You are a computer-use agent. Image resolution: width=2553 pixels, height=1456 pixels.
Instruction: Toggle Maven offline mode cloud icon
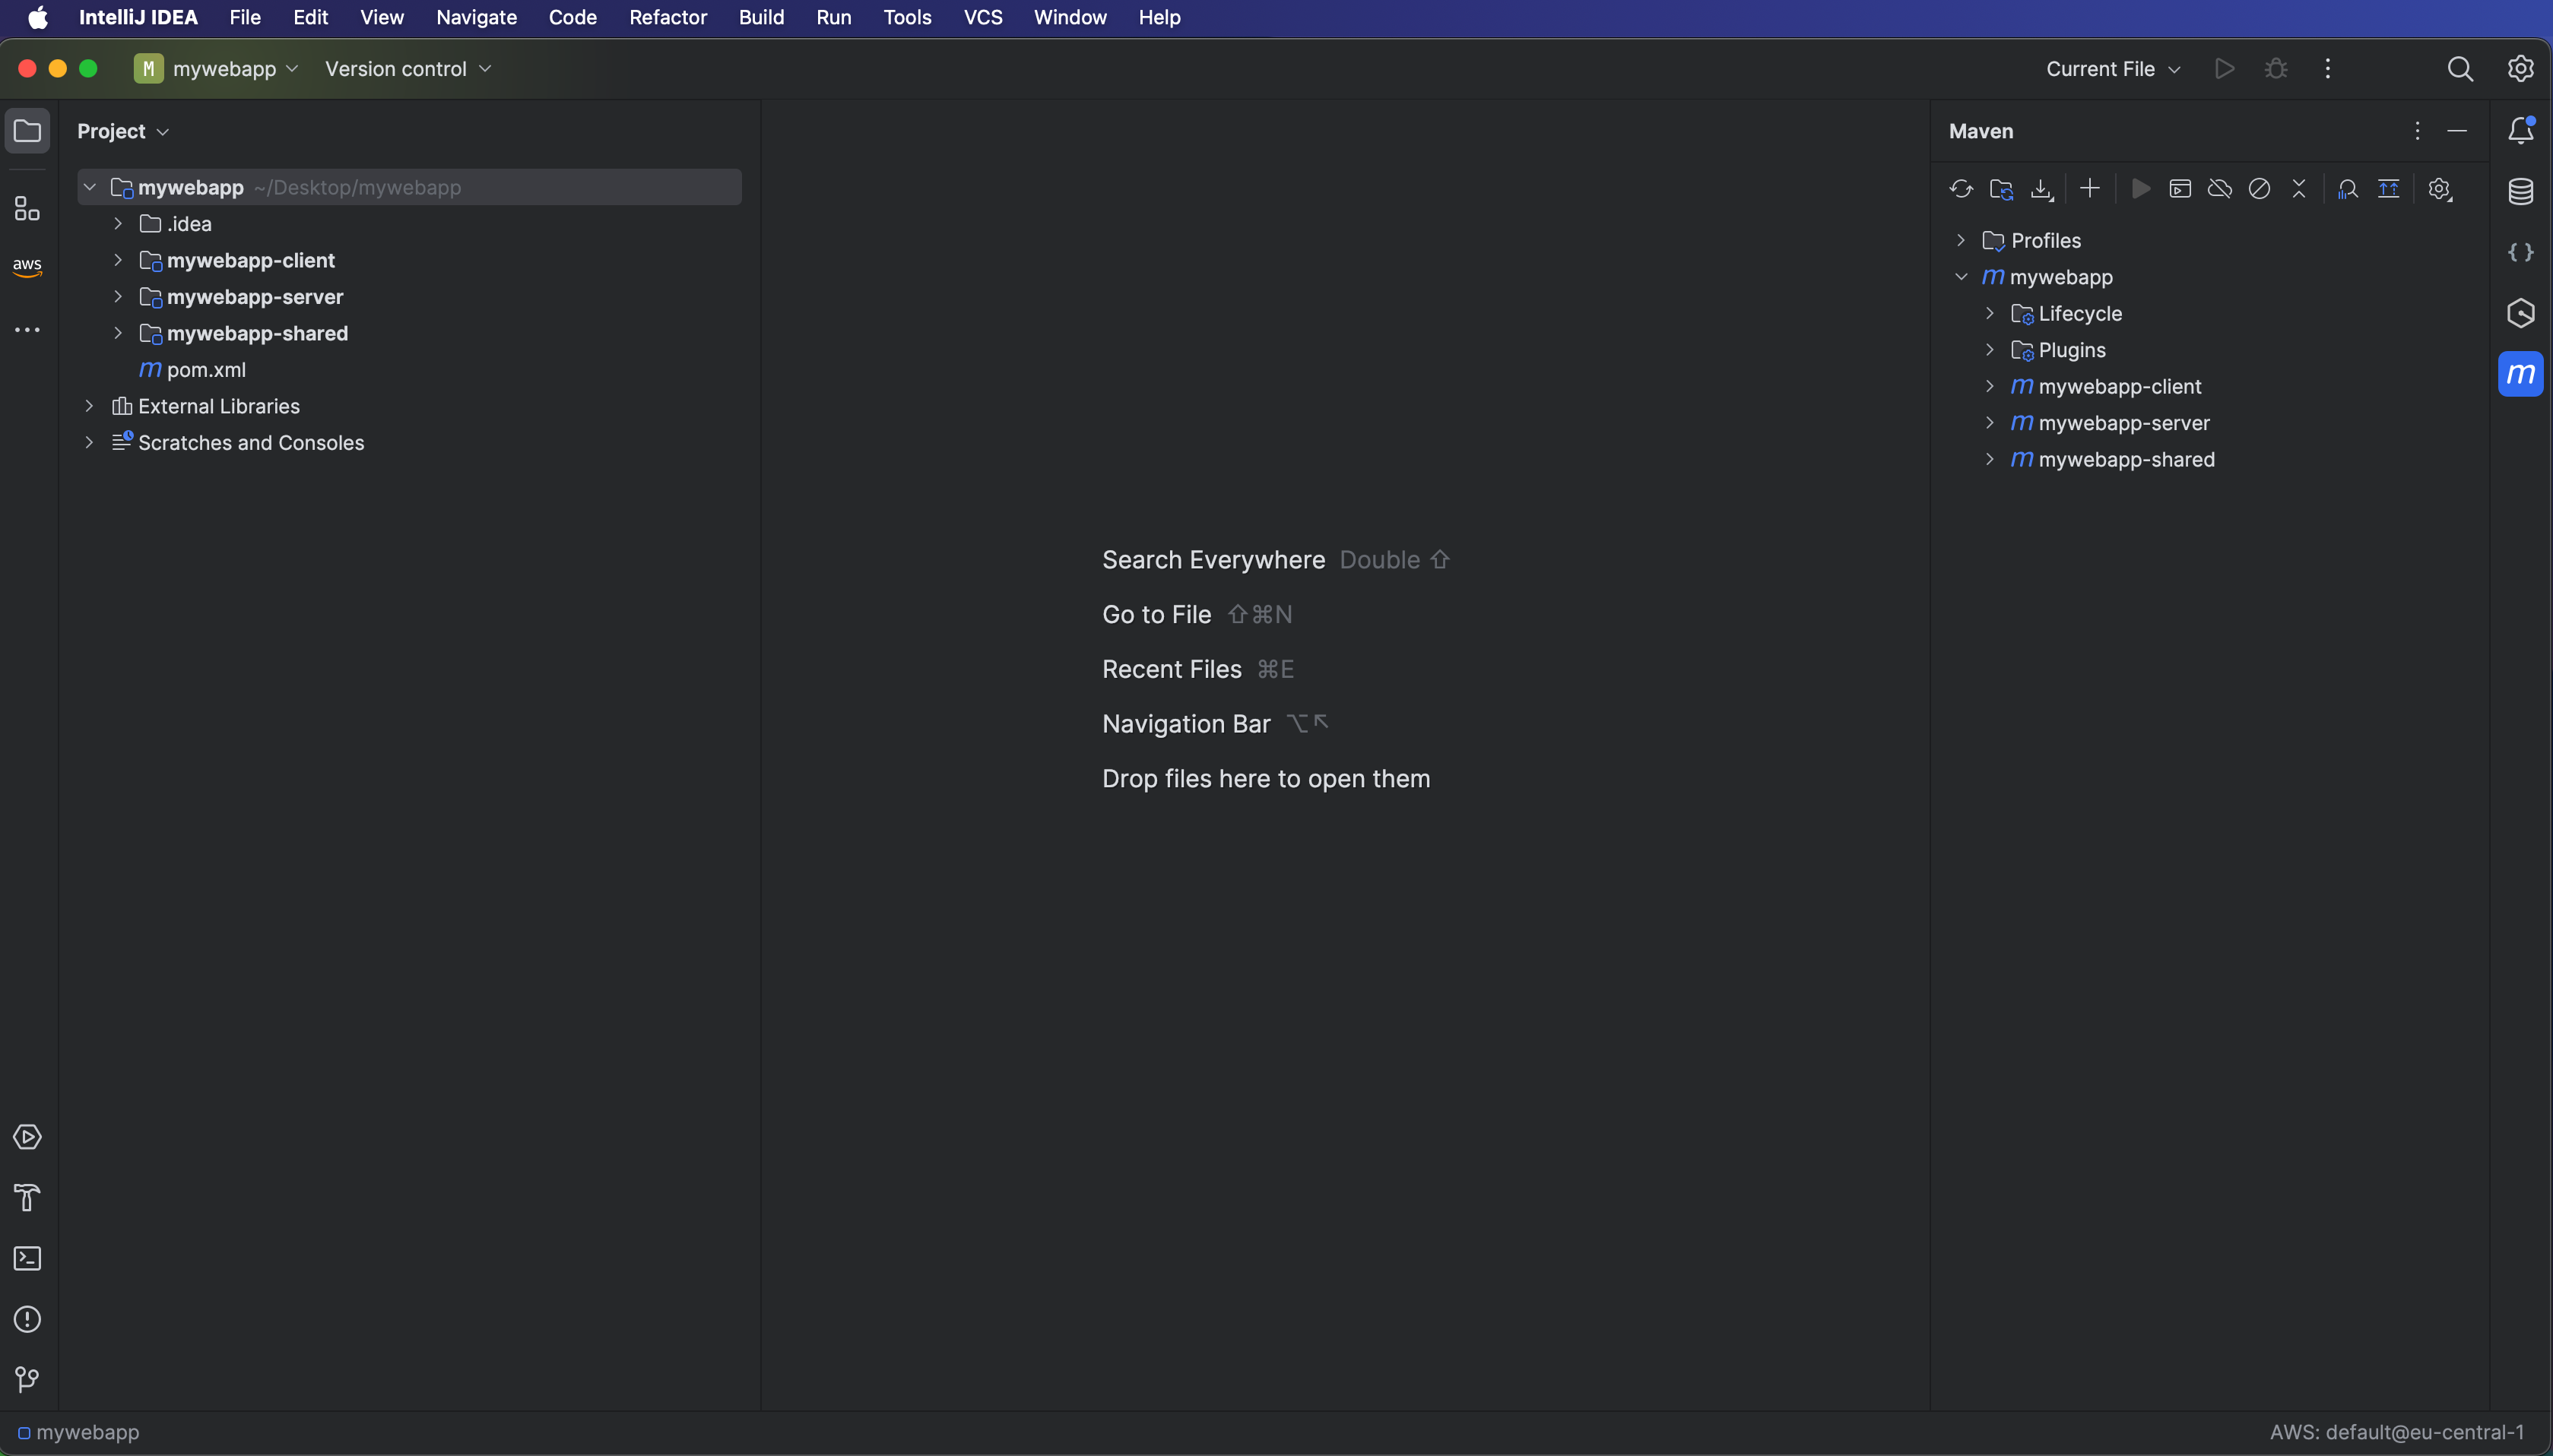click(x=2220, y=189)
